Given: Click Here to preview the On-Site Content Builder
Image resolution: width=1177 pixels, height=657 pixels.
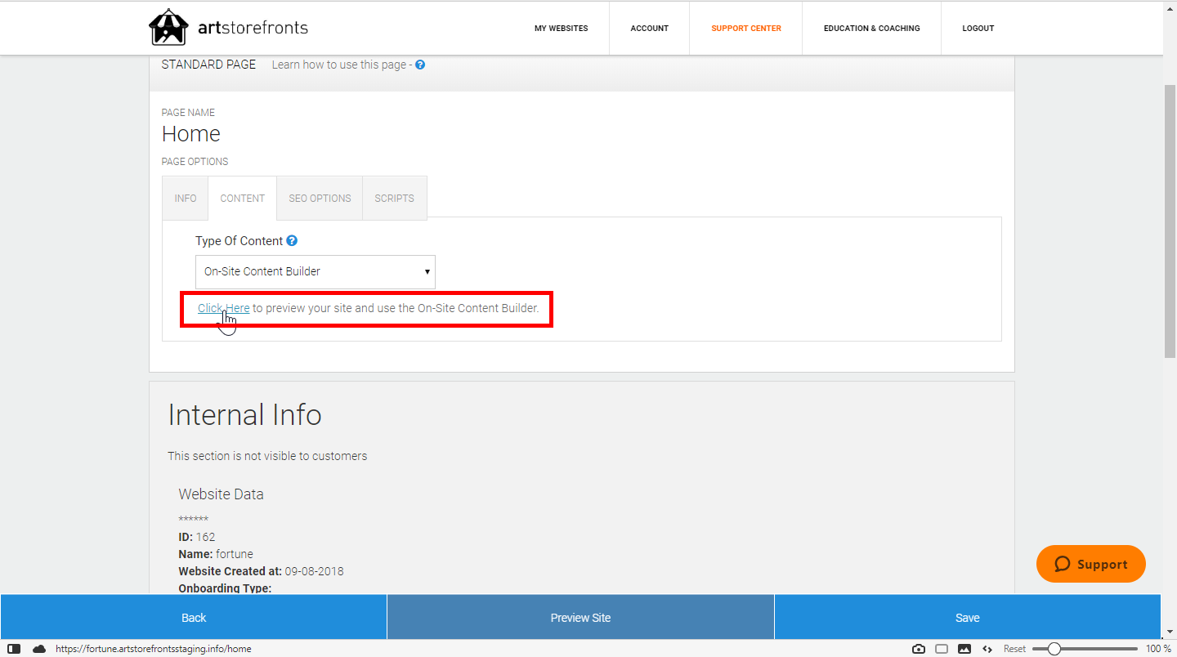Looking at the screenshot, I should (223, 308).
